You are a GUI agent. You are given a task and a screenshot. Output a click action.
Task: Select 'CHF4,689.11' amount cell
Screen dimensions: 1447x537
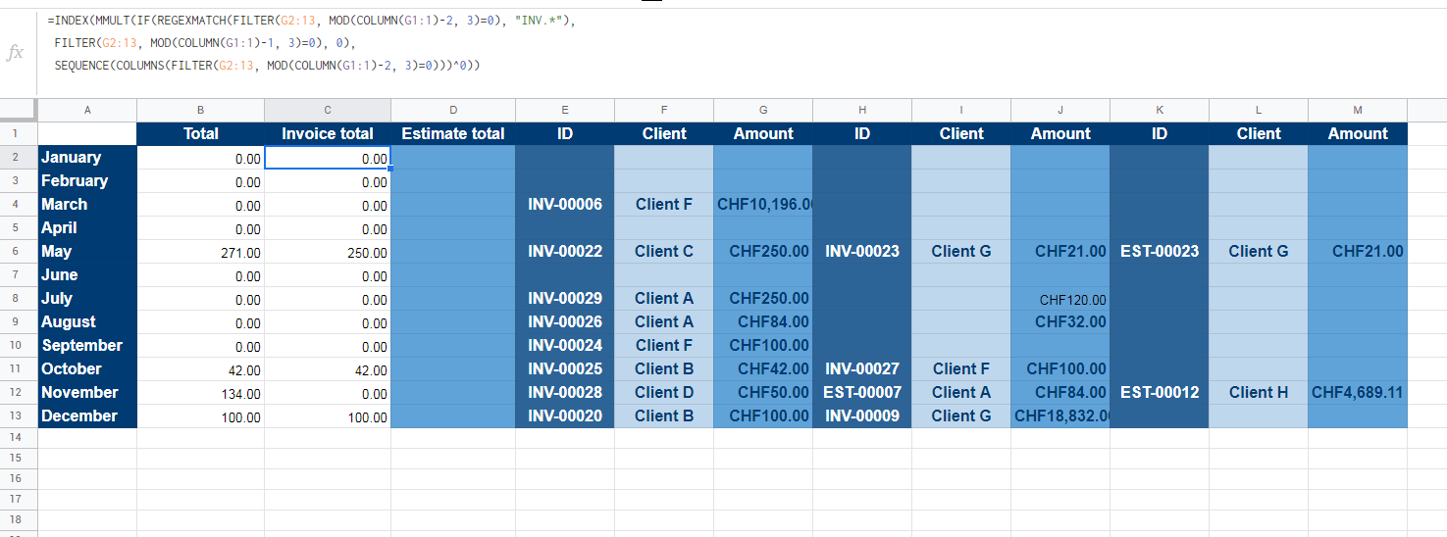click(1358, 392)
